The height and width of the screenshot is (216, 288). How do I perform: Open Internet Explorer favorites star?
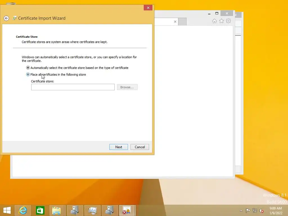click(222, 21)
